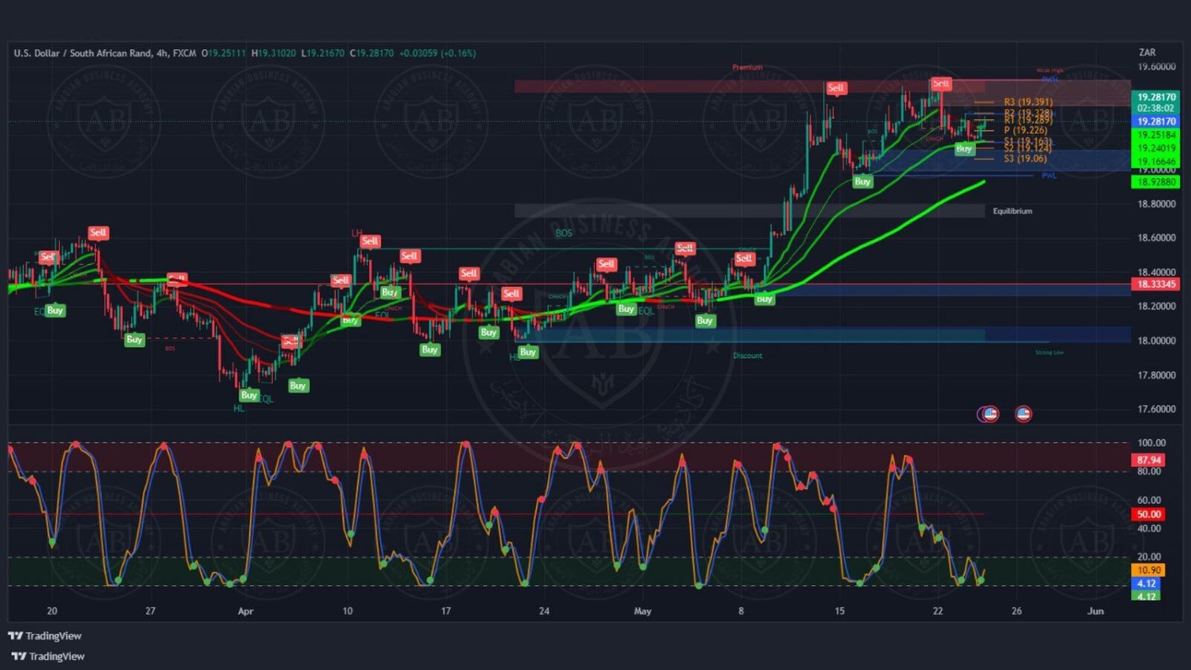The image size is (1191, 670).
Task: Click the 4h timeframe in chart header
Action: [x=162, y=53]
